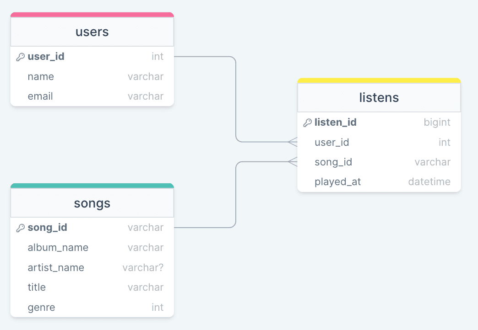Viewport: 478px width, 330px height.
Task: Click the key icon beside user_id in users
Action: click(x=20, y=57)
